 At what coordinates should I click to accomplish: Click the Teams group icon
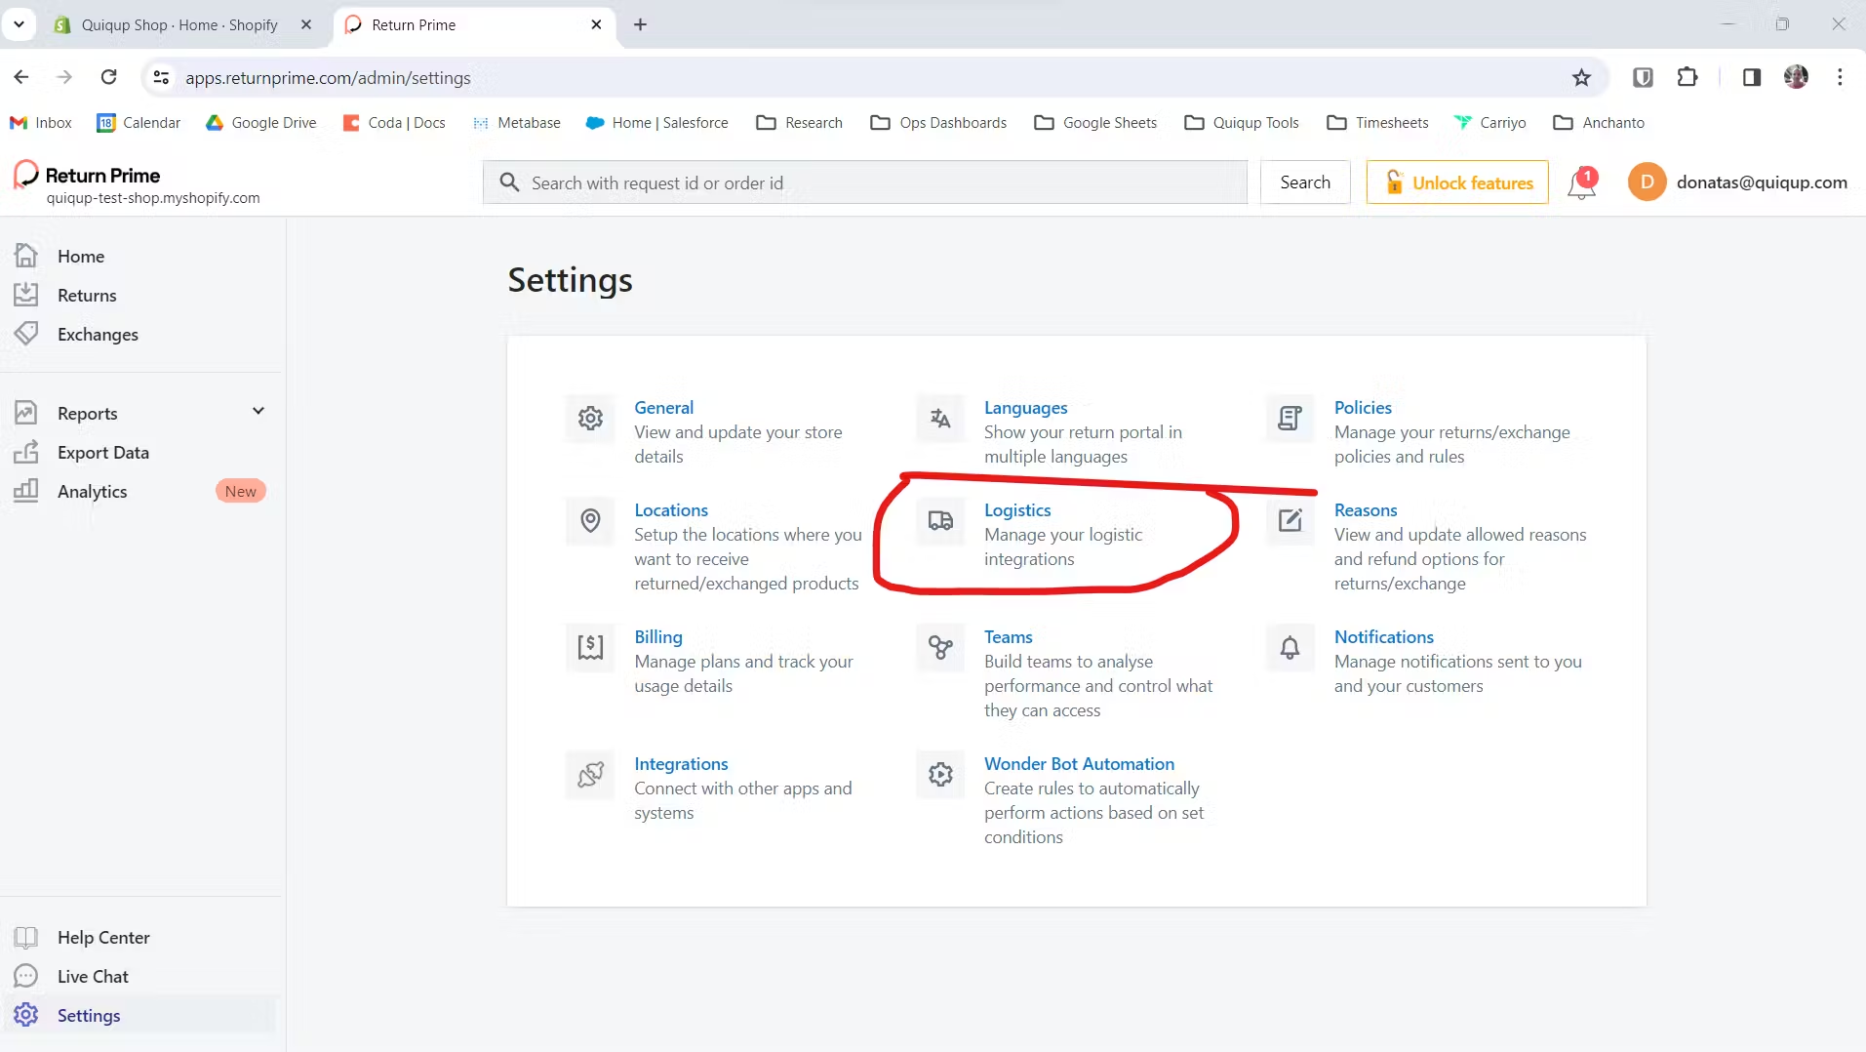940,648
